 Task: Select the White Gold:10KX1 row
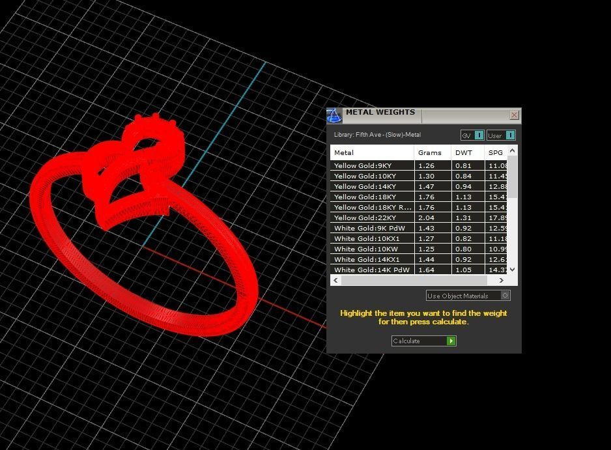click(x=418, y=239)
